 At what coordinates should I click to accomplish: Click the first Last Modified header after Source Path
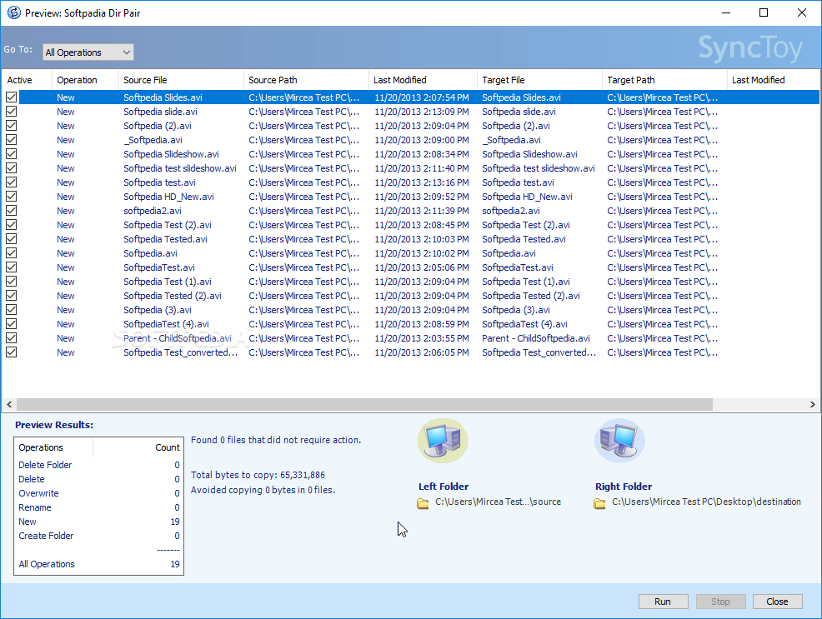(x=423, y=80)
